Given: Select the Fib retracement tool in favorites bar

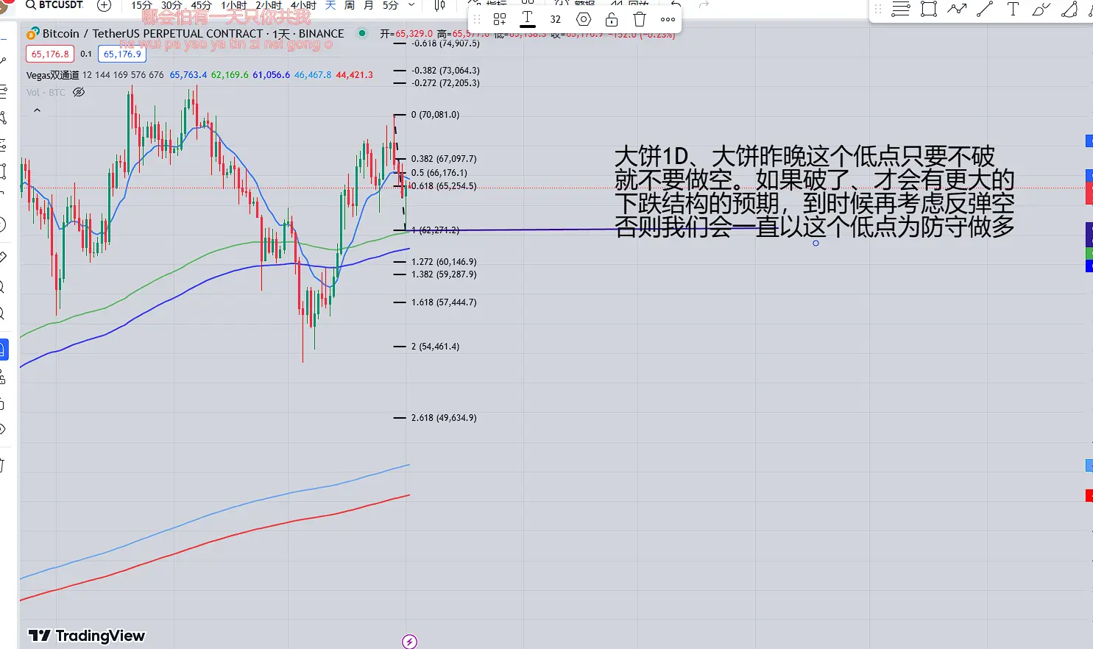Looking at the screenshot, I should point(900,10).
